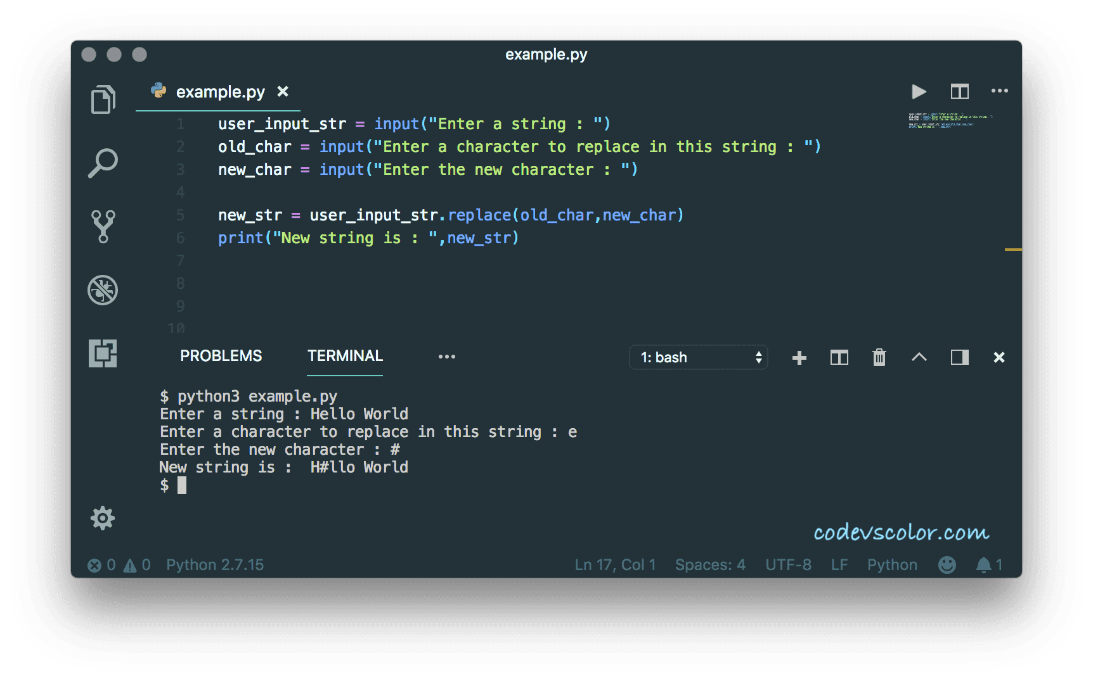Open the '1: bash' terminal selector dropdown
The width and height of the screenshot is (1093, 679).
699,357
